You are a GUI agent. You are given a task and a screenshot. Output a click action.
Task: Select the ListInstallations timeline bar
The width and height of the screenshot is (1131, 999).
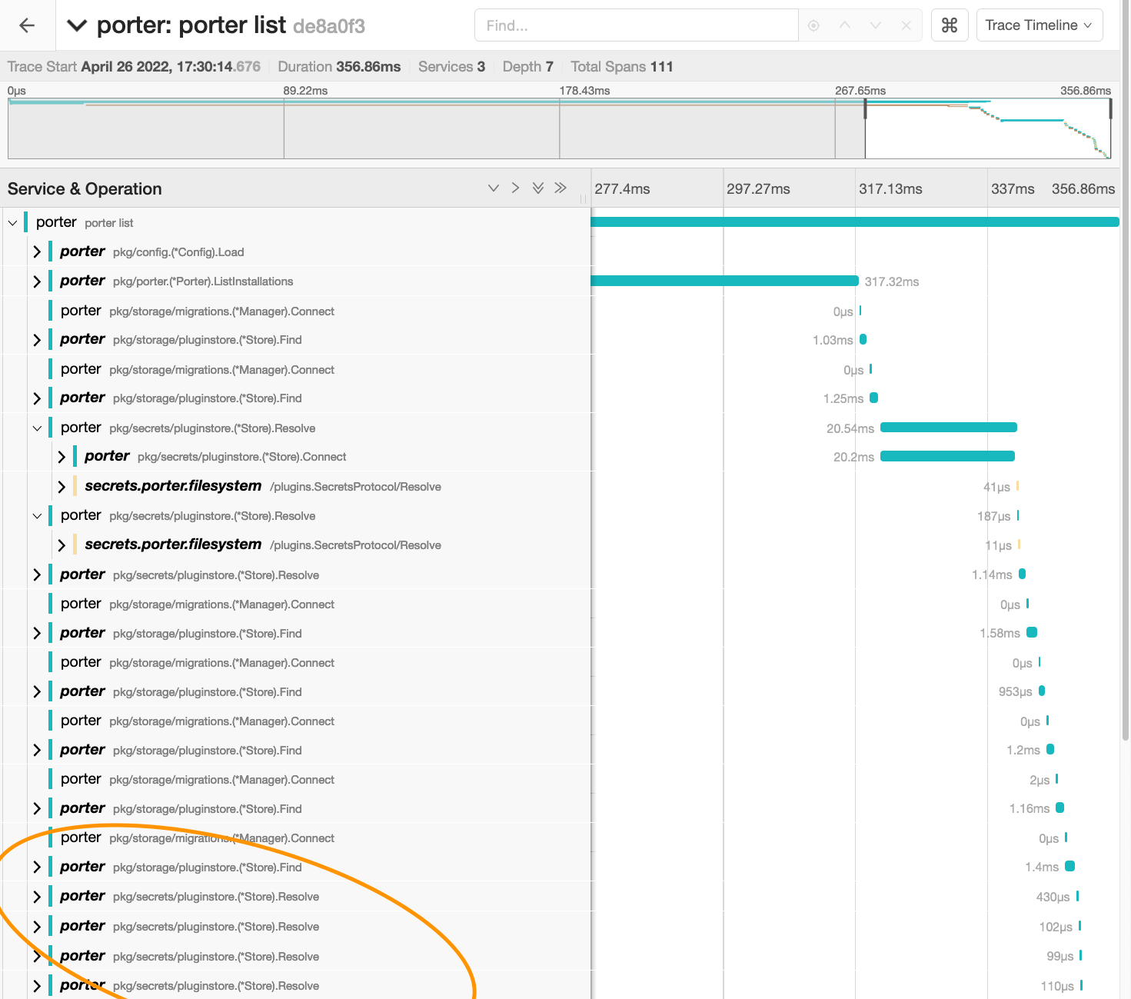tap(723, 281)
